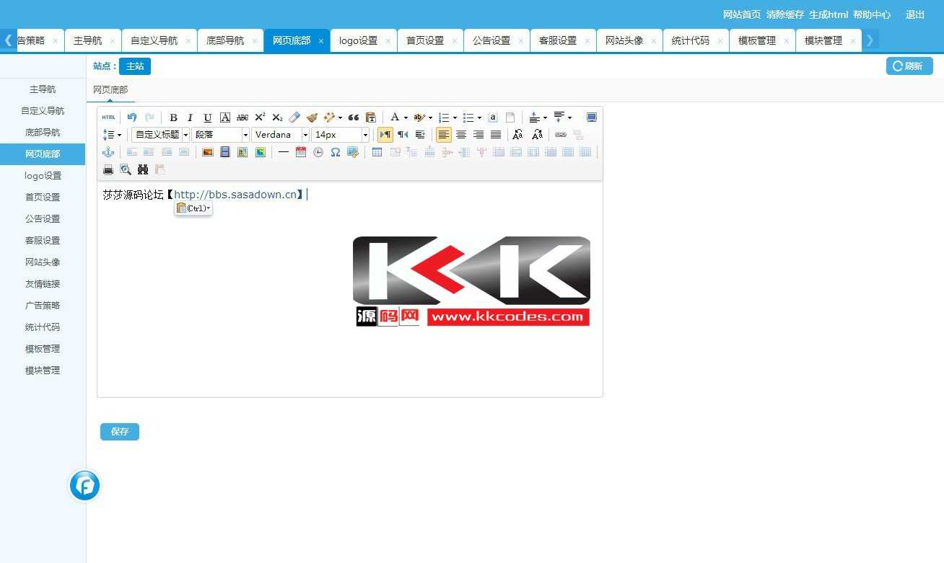Apply character border with the boxed A icon
944x563 pixels.
click(225, 118)
